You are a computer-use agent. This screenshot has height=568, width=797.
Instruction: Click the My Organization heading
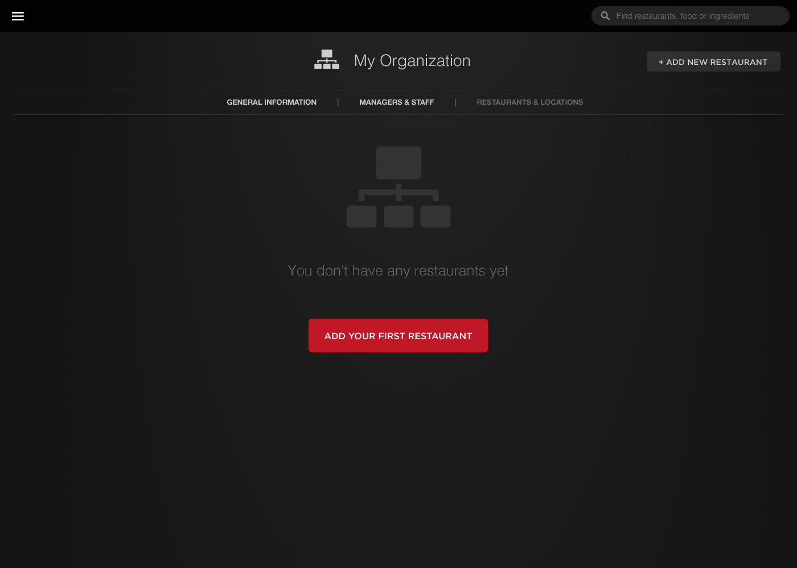[x=412, y=61]
